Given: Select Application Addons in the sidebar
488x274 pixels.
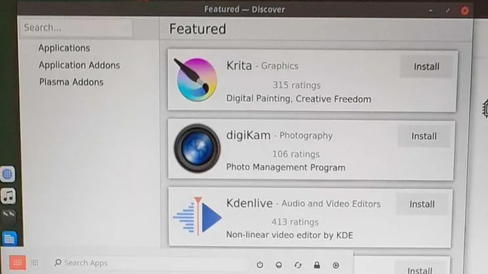Looking at the screenshot, I should click(x=79, y=65).
